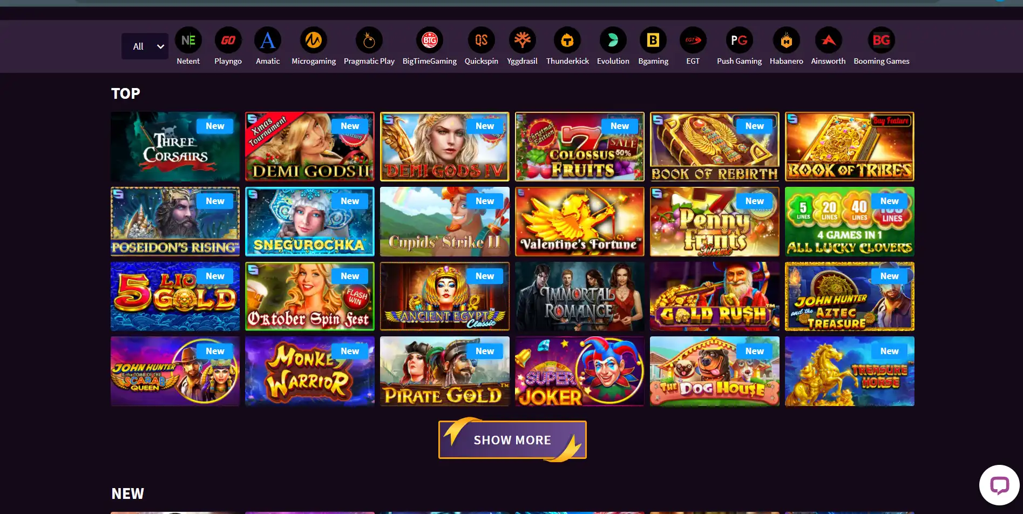Select the Evolution provider icon

click(x=613, y=40)
